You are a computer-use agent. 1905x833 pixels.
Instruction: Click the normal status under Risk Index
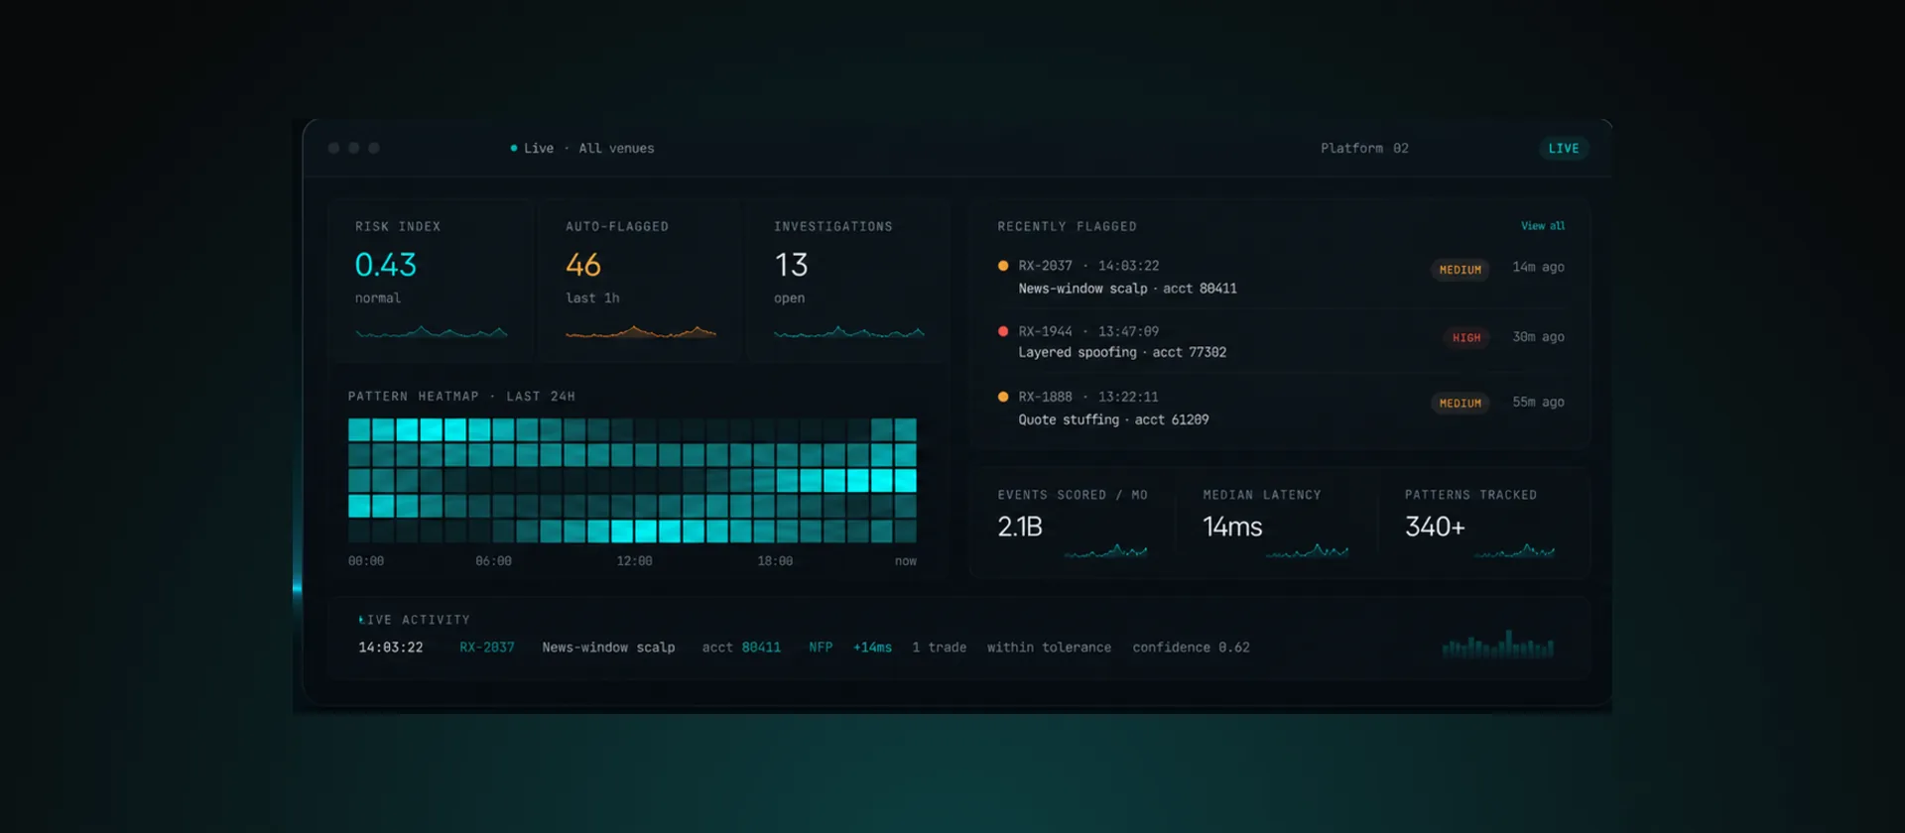pyautogui.click(x=378, y=298)
